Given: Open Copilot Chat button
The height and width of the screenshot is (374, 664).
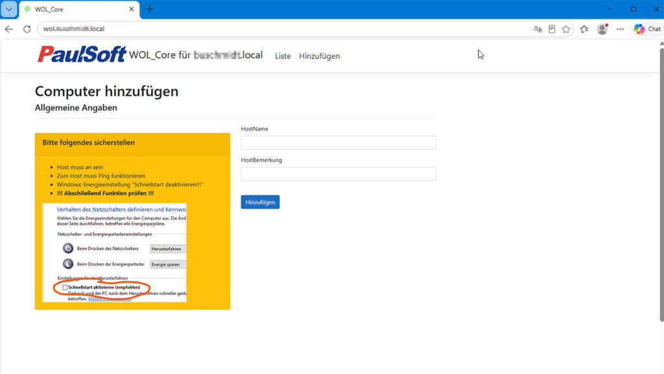Looking at the screenshot, I should pos(648,29).
